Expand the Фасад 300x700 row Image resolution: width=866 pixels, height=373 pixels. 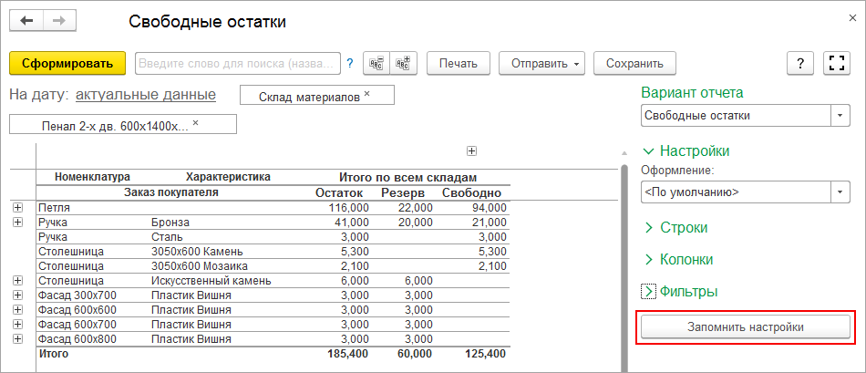18,295
